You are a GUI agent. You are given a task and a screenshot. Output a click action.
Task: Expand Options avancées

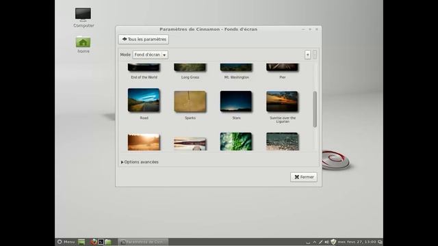point(140,162)
